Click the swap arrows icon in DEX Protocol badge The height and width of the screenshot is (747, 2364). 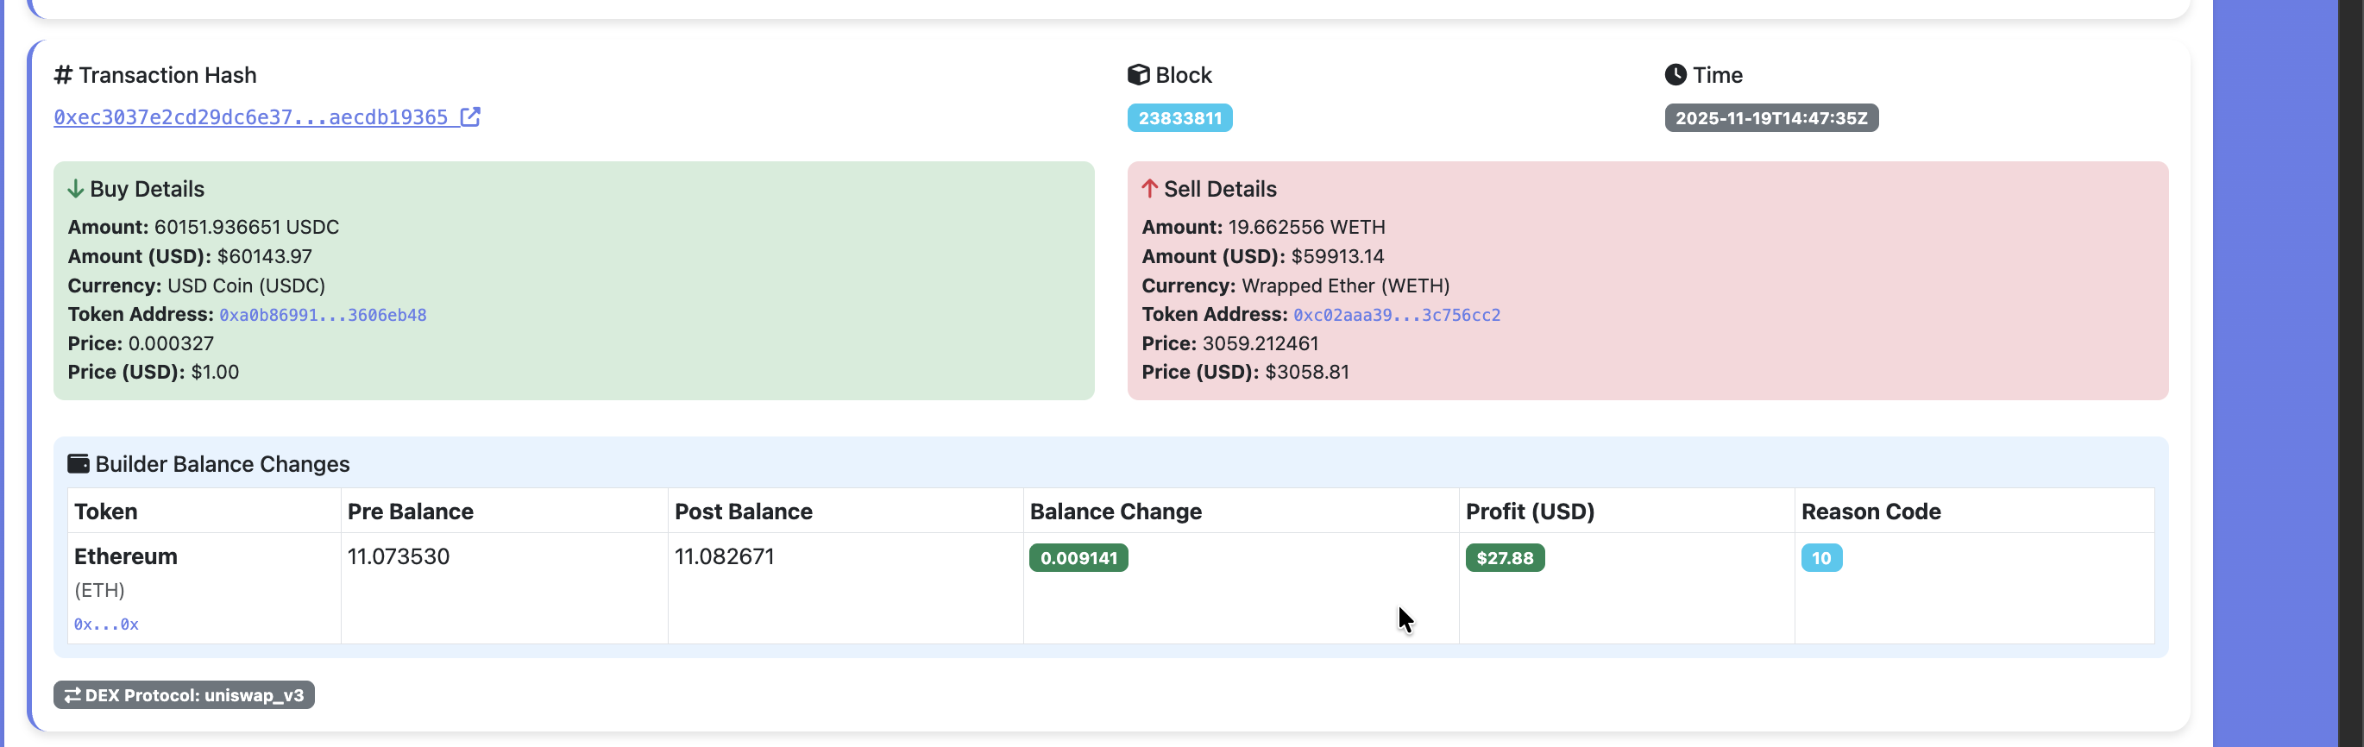(x=72, y=694)
